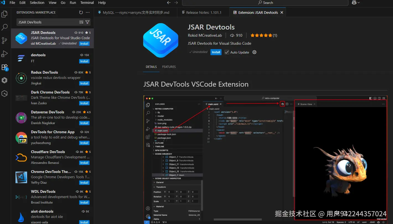Open the Selection menu
393x224 pixels.
pyautogui.click(x=37, y=2)
